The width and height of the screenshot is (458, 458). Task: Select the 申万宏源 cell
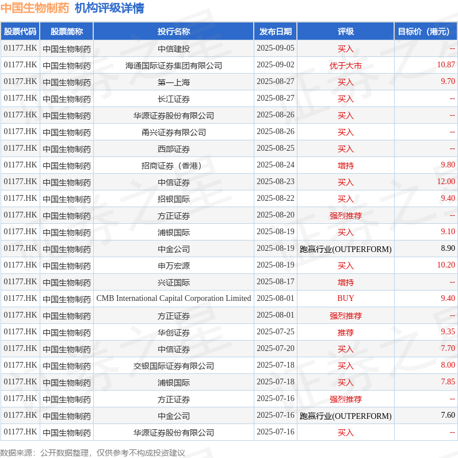[x=174, y=265]
